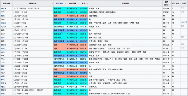Select wind speed 每小時130公里 cell

pos(73,76)
